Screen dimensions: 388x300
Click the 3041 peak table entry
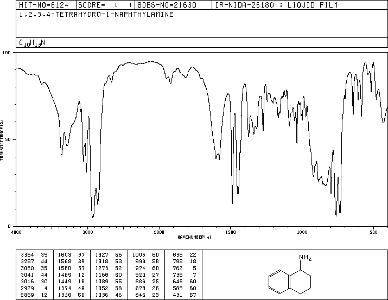tap(34, 275)
